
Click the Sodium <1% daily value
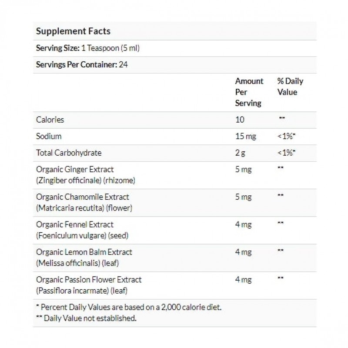coord(287,136)
